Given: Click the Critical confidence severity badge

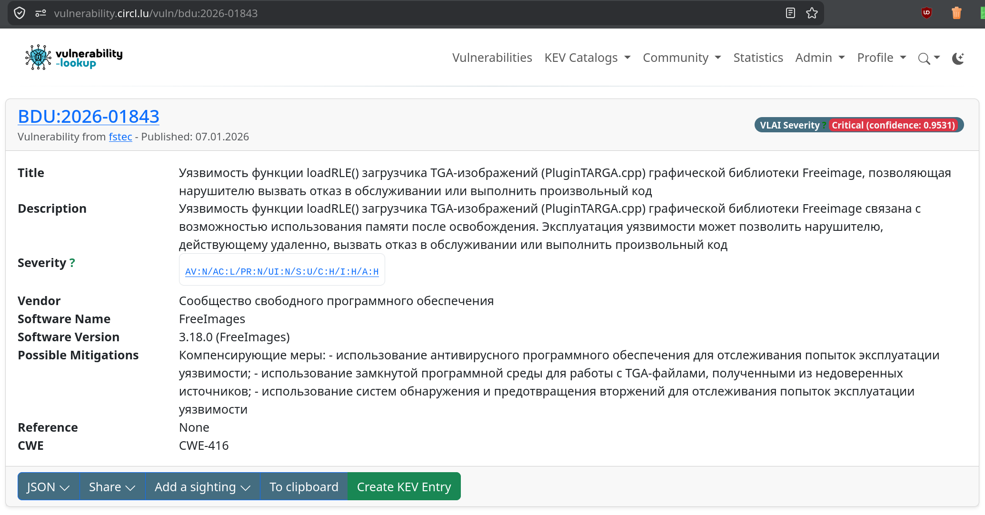Looking at the screenshot, I should click(893, 125).
